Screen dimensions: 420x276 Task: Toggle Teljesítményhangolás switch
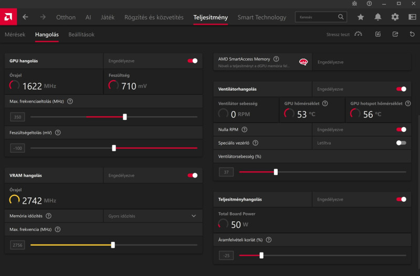(x=401, y=200)
